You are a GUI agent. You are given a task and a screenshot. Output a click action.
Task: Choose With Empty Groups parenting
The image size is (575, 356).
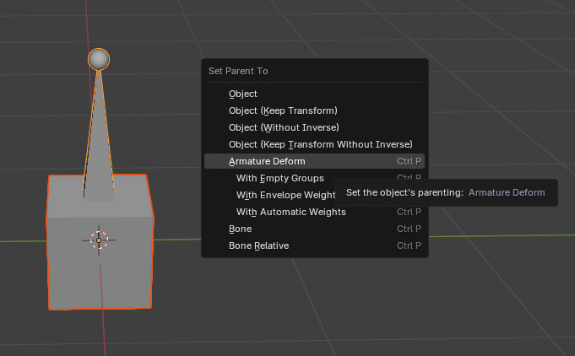tap(279, 178)
